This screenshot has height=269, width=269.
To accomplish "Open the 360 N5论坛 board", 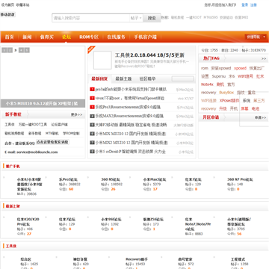I will tap(111, 179).
